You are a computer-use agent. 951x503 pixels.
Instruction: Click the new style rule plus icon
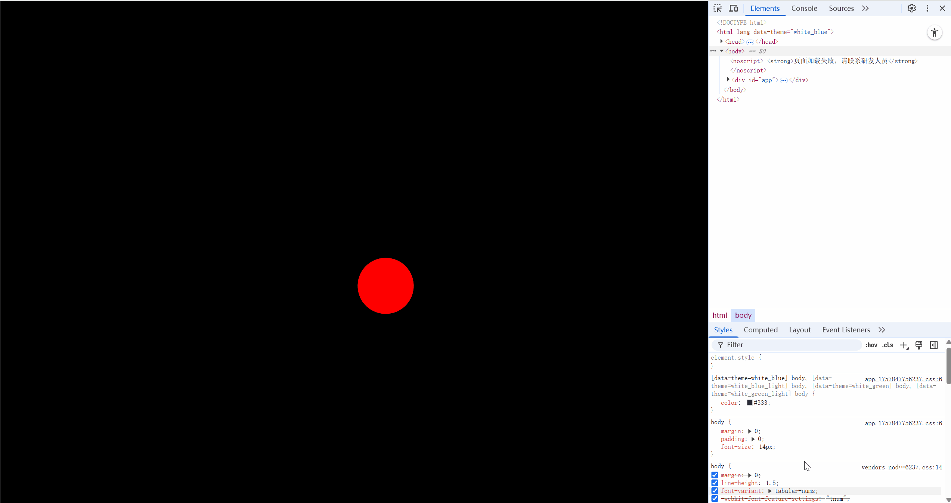point(903,345)
